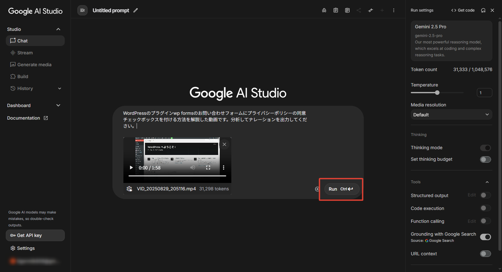Enter fullscreen on the video preview
The width and height of the screenshot is (502, 272).
click(208, 168)
